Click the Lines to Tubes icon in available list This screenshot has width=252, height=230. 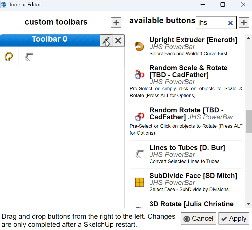pos(140,154)
